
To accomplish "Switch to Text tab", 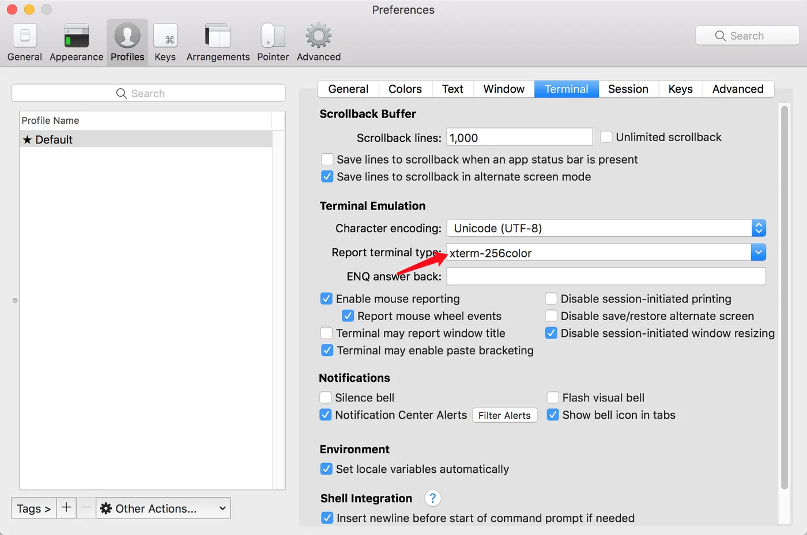I will click(x=452, y=89).
